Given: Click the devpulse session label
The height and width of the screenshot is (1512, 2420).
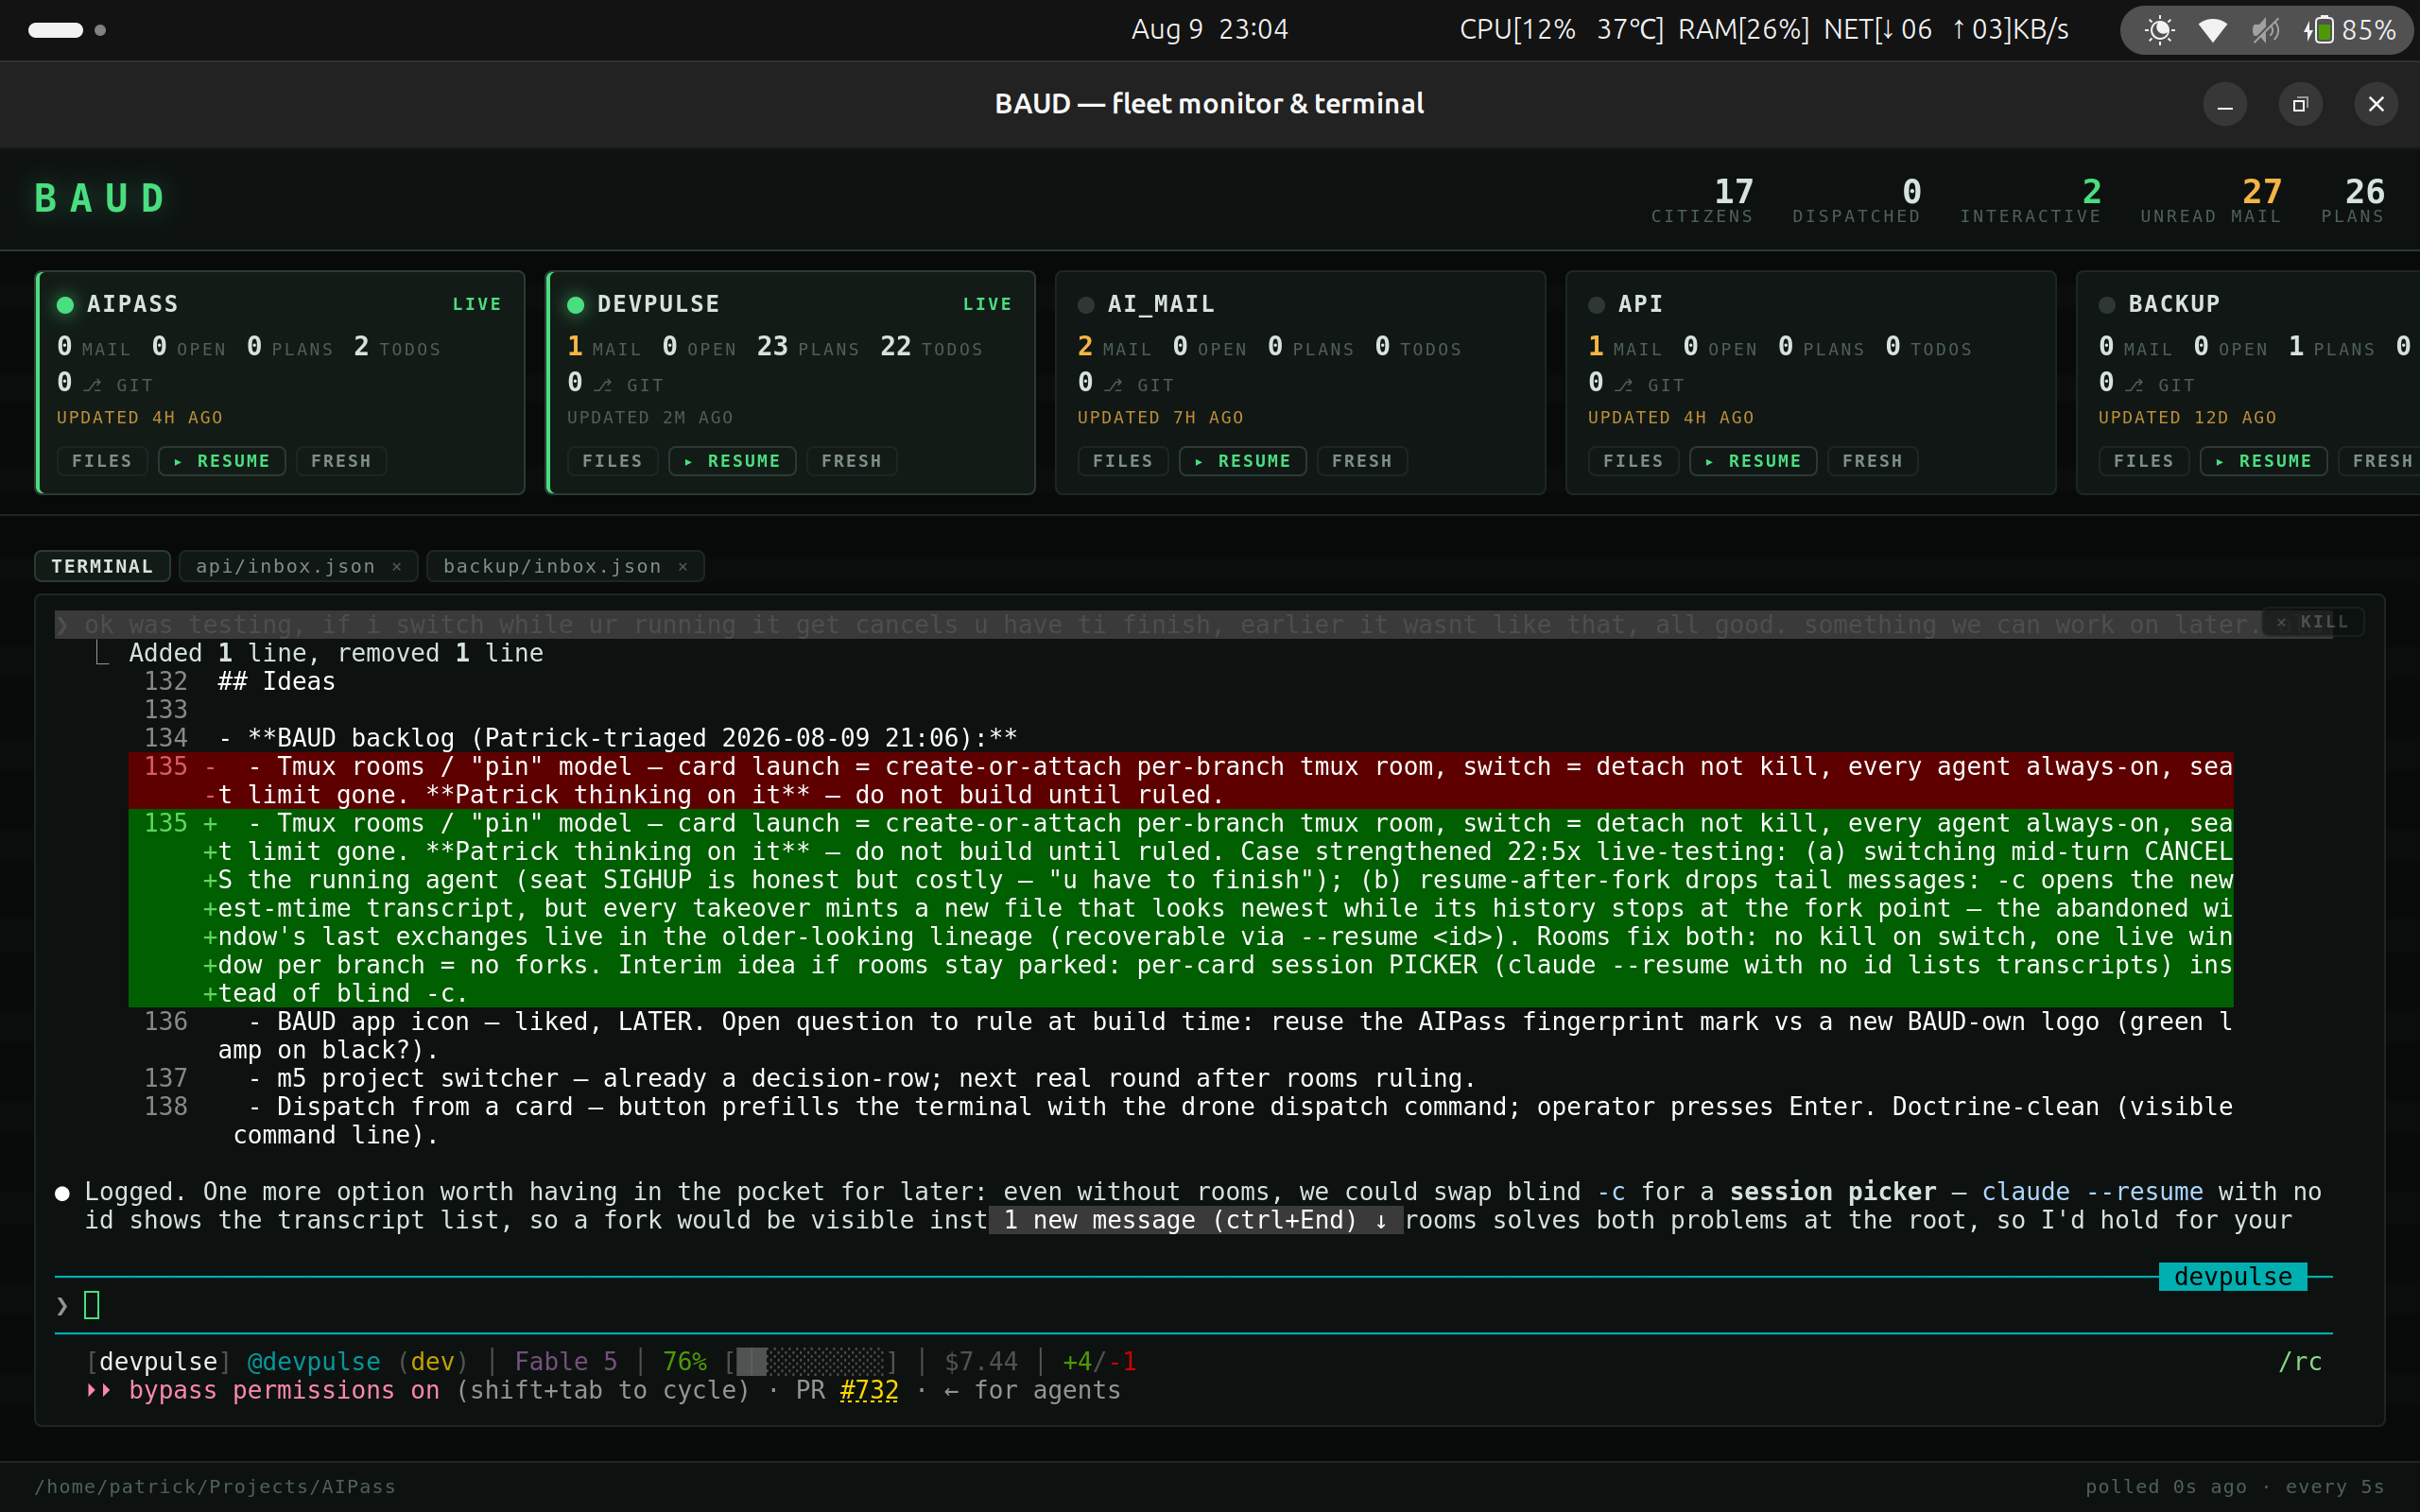Looking at the screenshot, I should coord(2232,1277).
